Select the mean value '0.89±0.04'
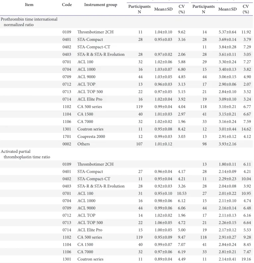This screenshot has width=254, height=263. 163,259
